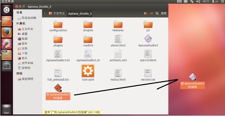Screen dimensions: 225x117
Task: Open the sound volume indicator
Action: (x=198, y=1)
